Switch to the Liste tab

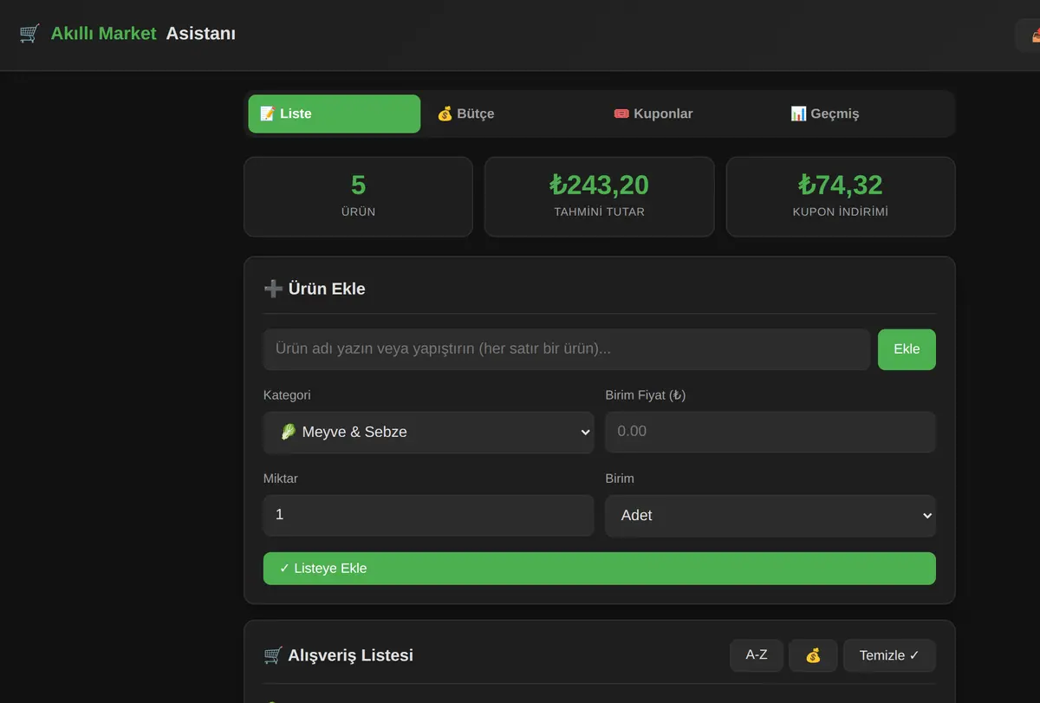click(335, 114)
